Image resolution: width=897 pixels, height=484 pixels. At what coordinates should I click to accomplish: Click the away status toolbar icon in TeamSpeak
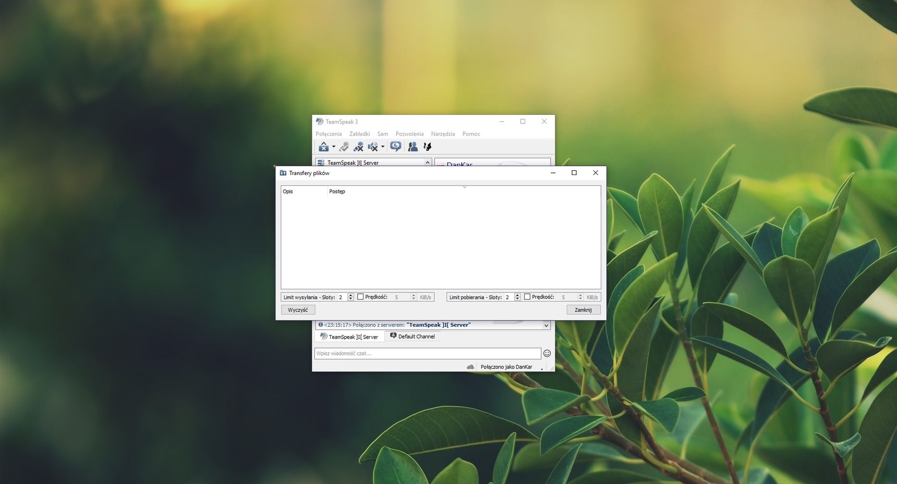(324, 147)
